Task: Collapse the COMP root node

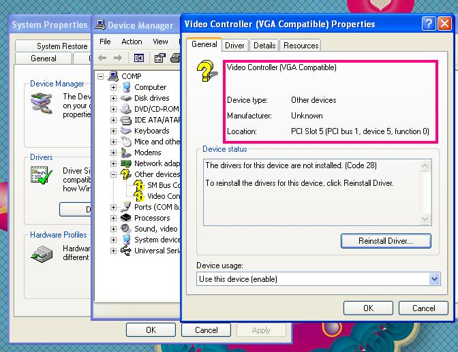Action: tap(100, 76)
